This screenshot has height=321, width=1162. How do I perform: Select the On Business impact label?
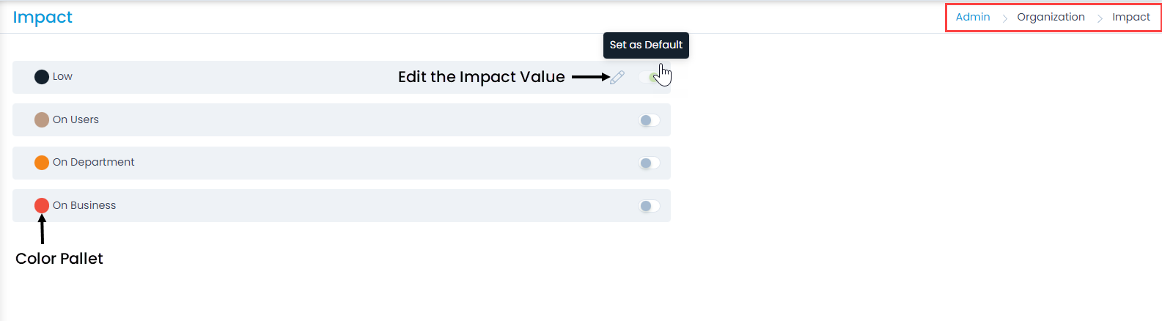(x=84, y=205)
